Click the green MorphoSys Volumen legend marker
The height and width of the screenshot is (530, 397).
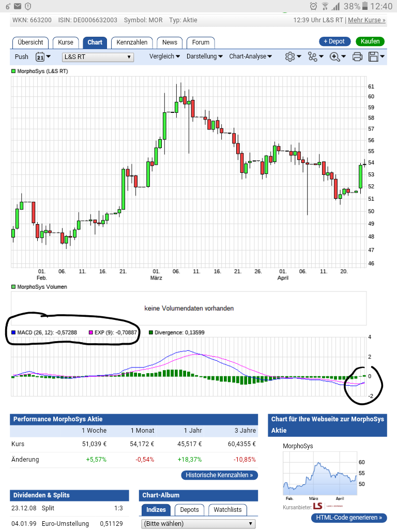click(x=13, y=287)
